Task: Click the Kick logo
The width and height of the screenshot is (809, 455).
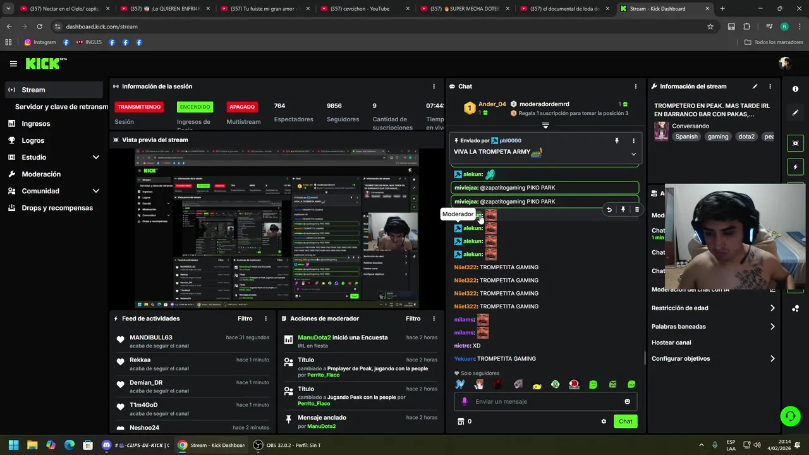Action: [46, 63]
